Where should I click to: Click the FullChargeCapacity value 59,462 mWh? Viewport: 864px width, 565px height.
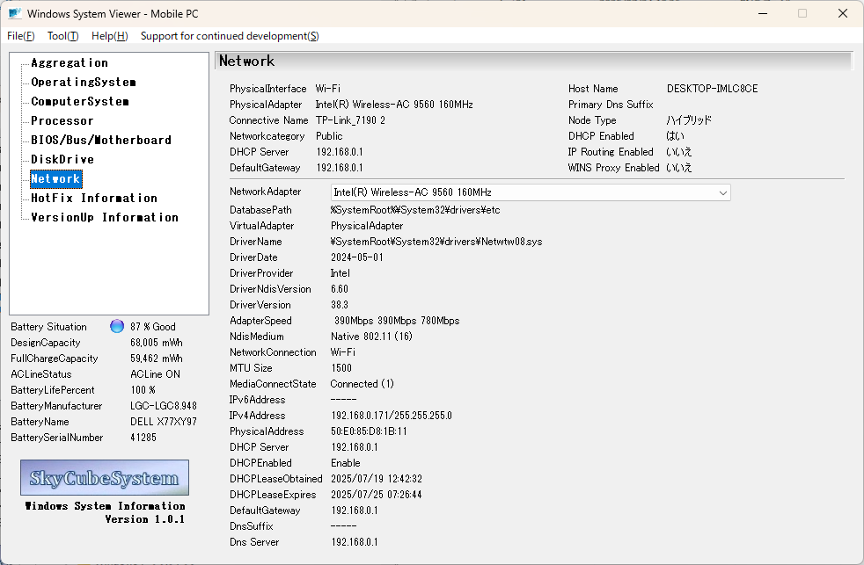[x=157, y=359]
